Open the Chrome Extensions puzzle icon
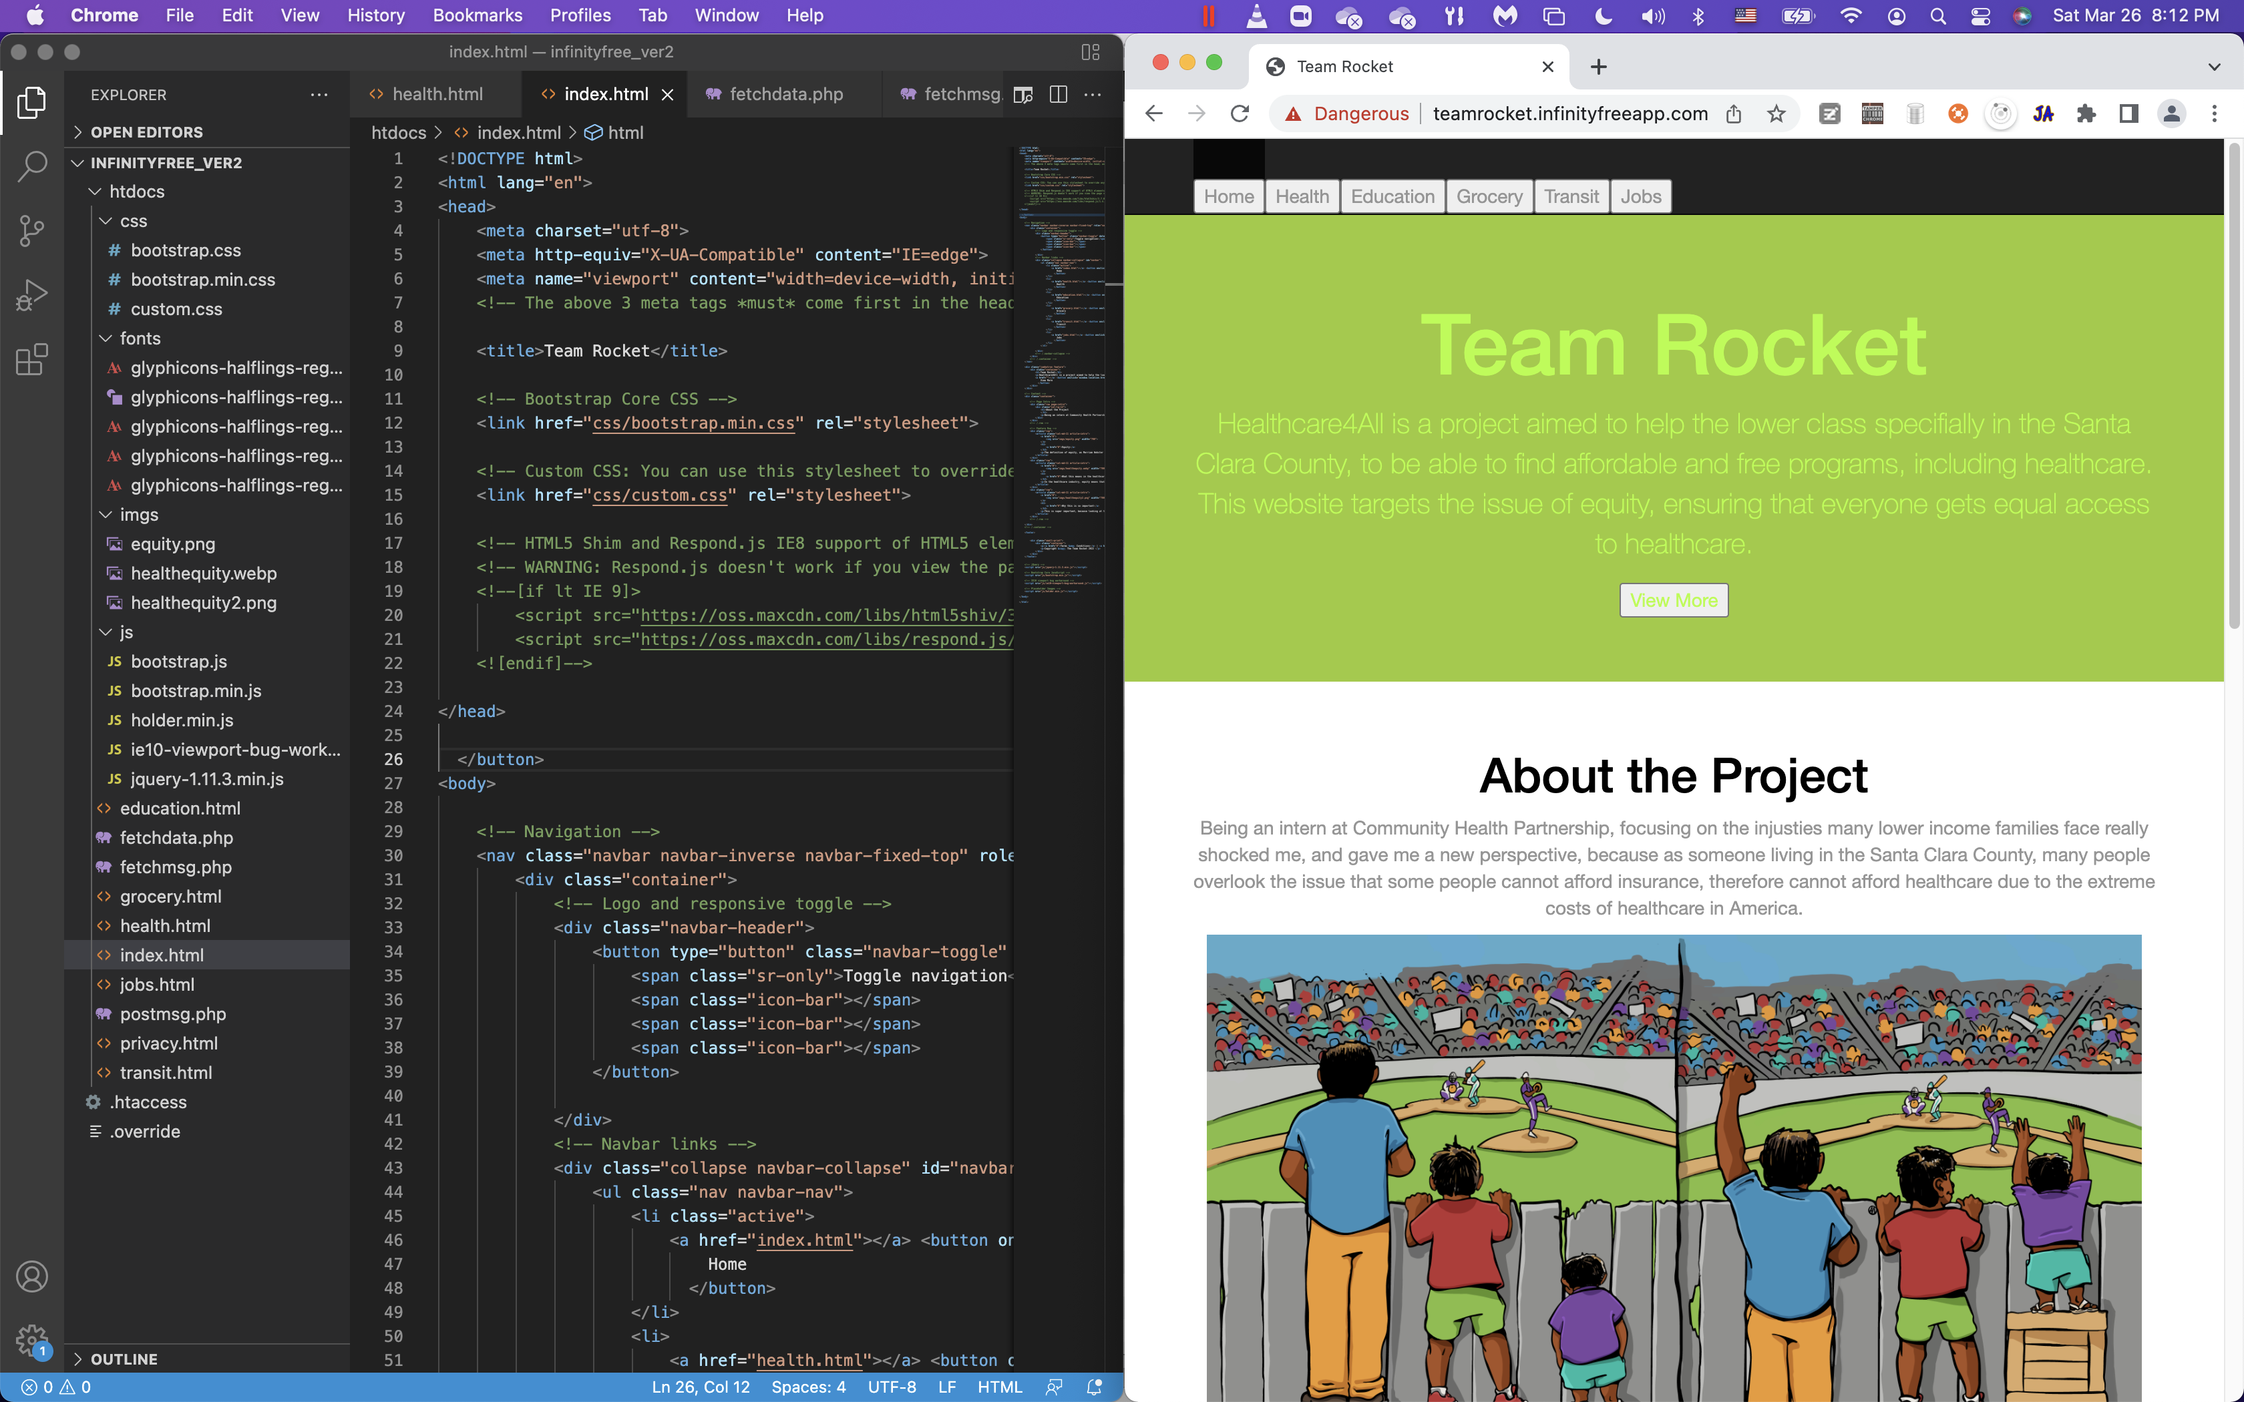This screenshot has height=1402, width=2244. 2086,114
